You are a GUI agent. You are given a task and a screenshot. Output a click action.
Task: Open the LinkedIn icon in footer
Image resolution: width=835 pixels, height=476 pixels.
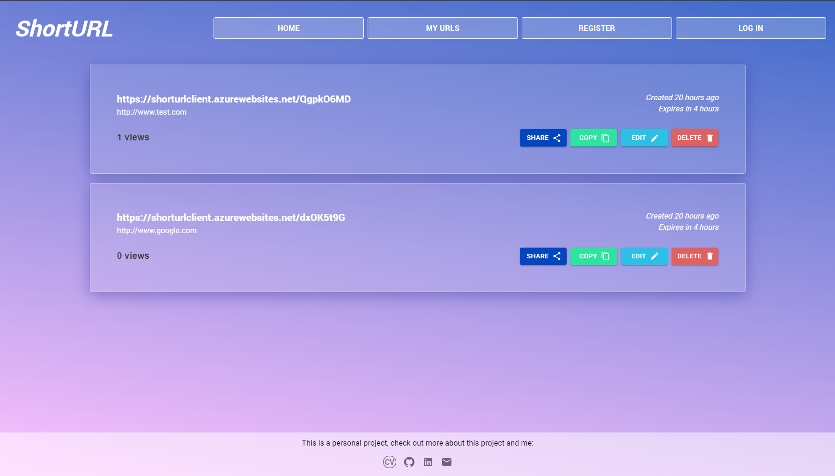[x=428, y=462]
